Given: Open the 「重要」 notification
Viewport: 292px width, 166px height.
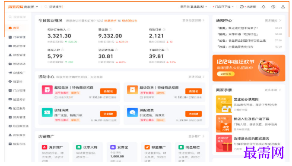Looking at the screenshot, I should [x=238, y=28].
